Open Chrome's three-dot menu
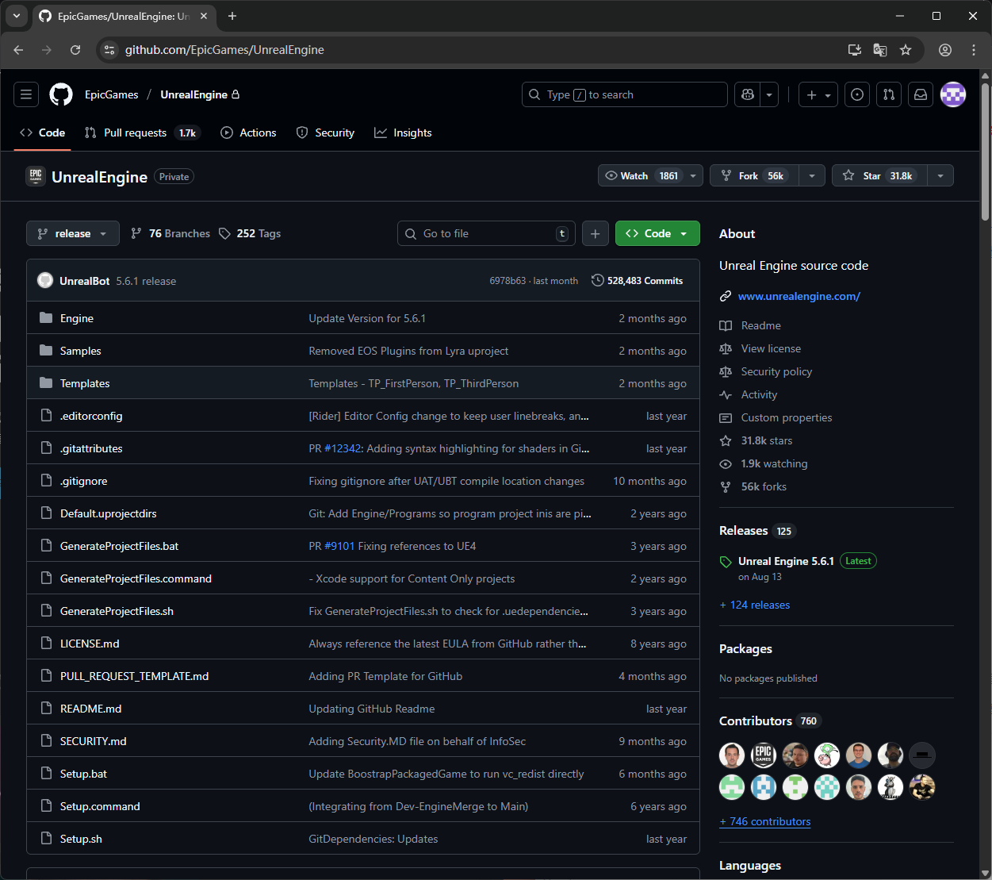This screenshot has width=992, height=880. (974, 49)
